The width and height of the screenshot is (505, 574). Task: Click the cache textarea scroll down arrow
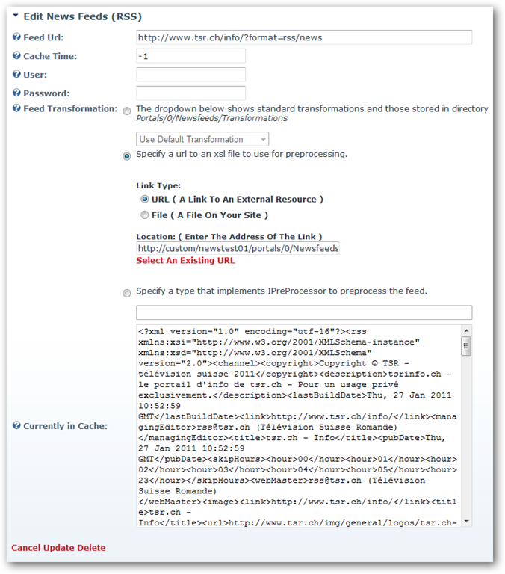pos(466,521)
